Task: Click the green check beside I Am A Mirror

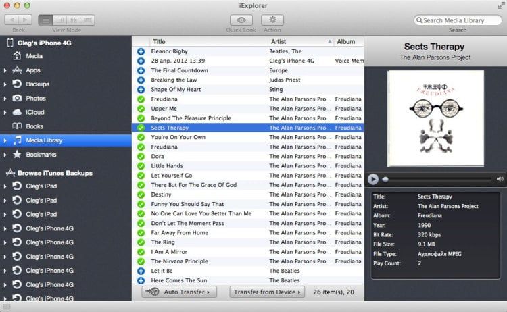Action: coord(141,252)
